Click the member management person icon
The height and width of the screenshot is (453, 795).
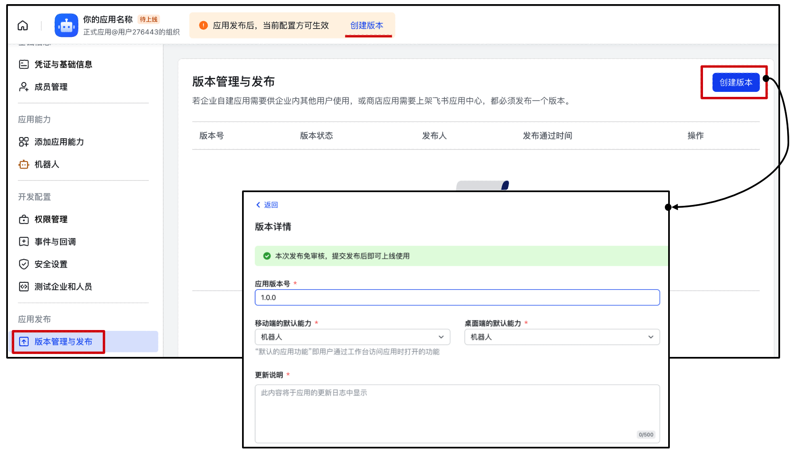click(x=24, y=87)
